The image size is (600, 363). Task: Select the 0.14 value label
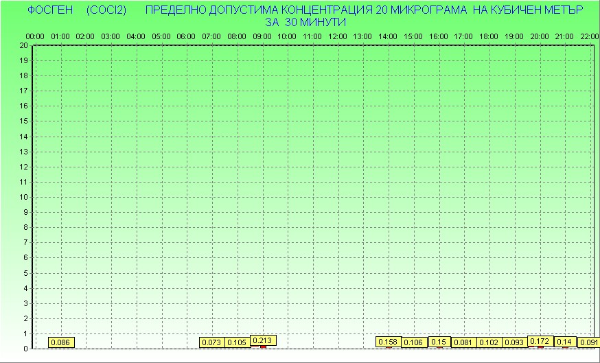pos(564,342)
